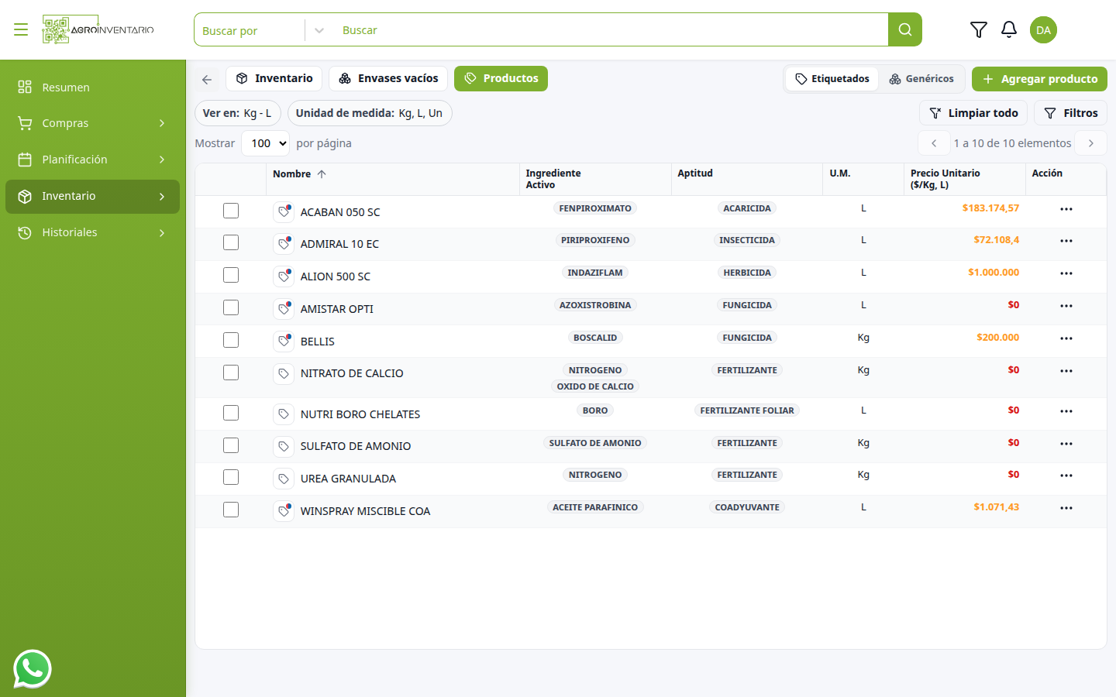Open actions menu for WINSPRAY MISCIBLE COA
Screen dimensions: 1116x697
(1066, 508)
